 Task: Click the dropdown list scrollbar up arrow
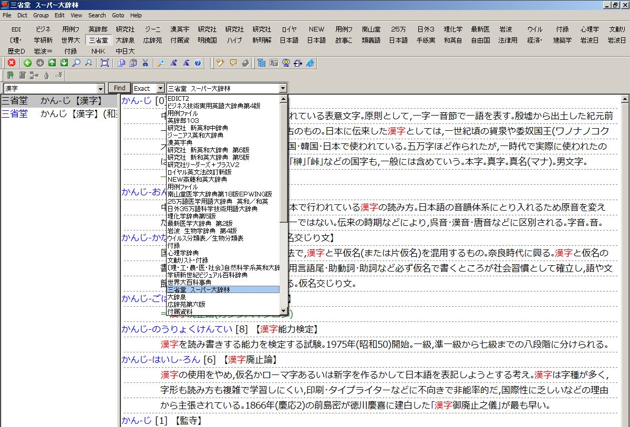283,99
